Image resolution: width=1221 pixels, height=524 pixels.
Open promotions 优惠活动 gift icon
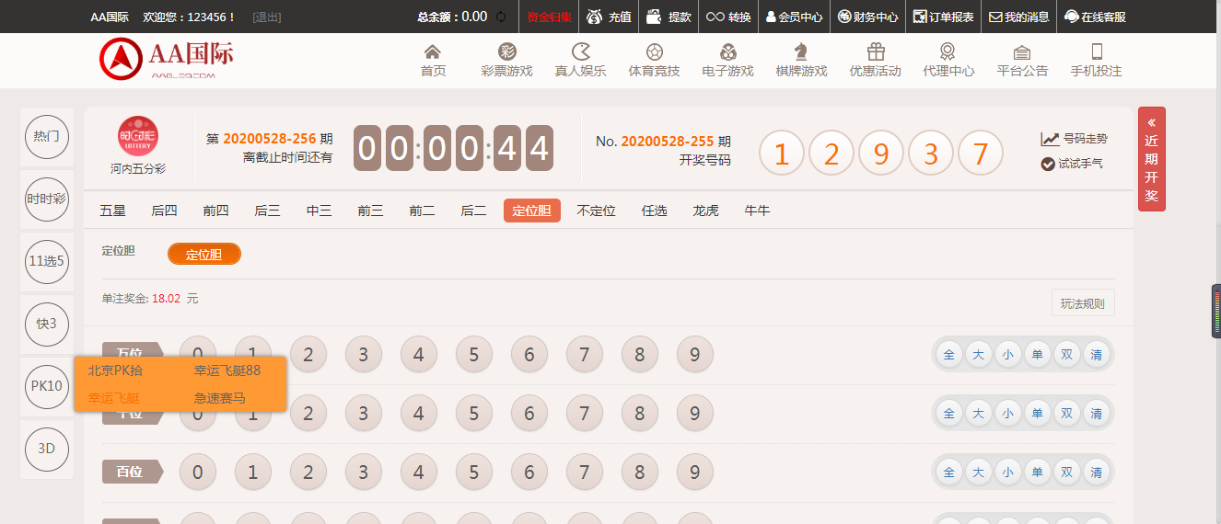875,52
